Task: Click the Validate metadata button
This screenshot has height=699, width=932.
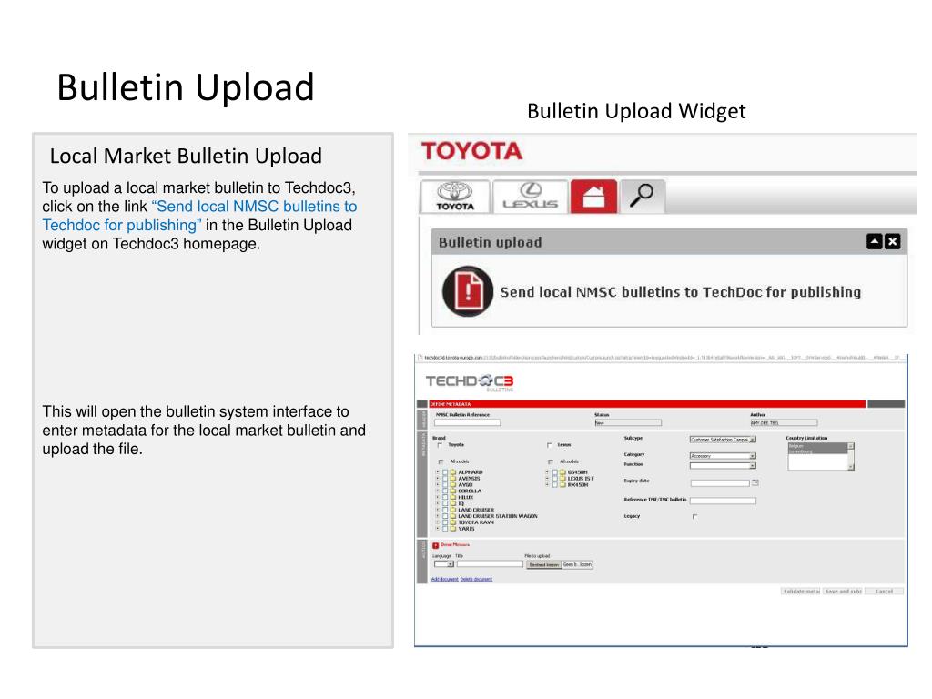Action: click(x=801, y=592)
